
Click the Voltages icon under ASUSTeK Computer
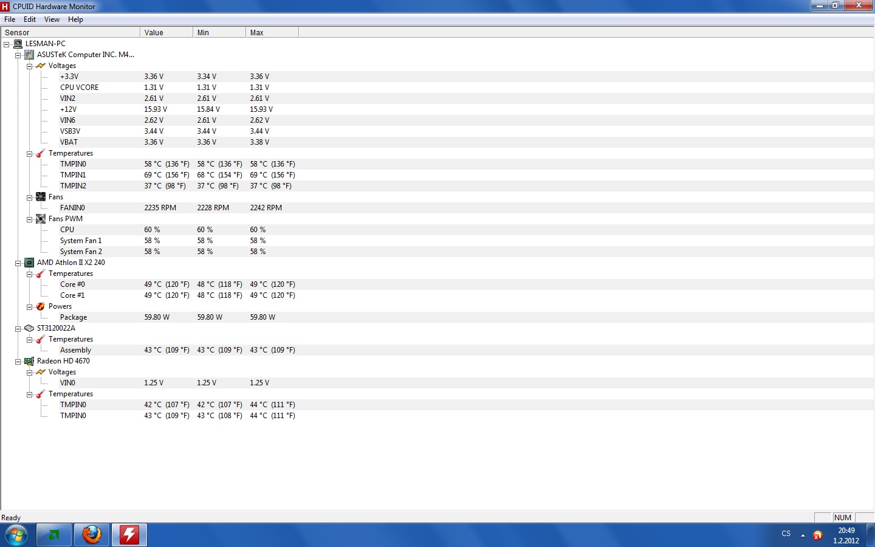tap(41, 66)
